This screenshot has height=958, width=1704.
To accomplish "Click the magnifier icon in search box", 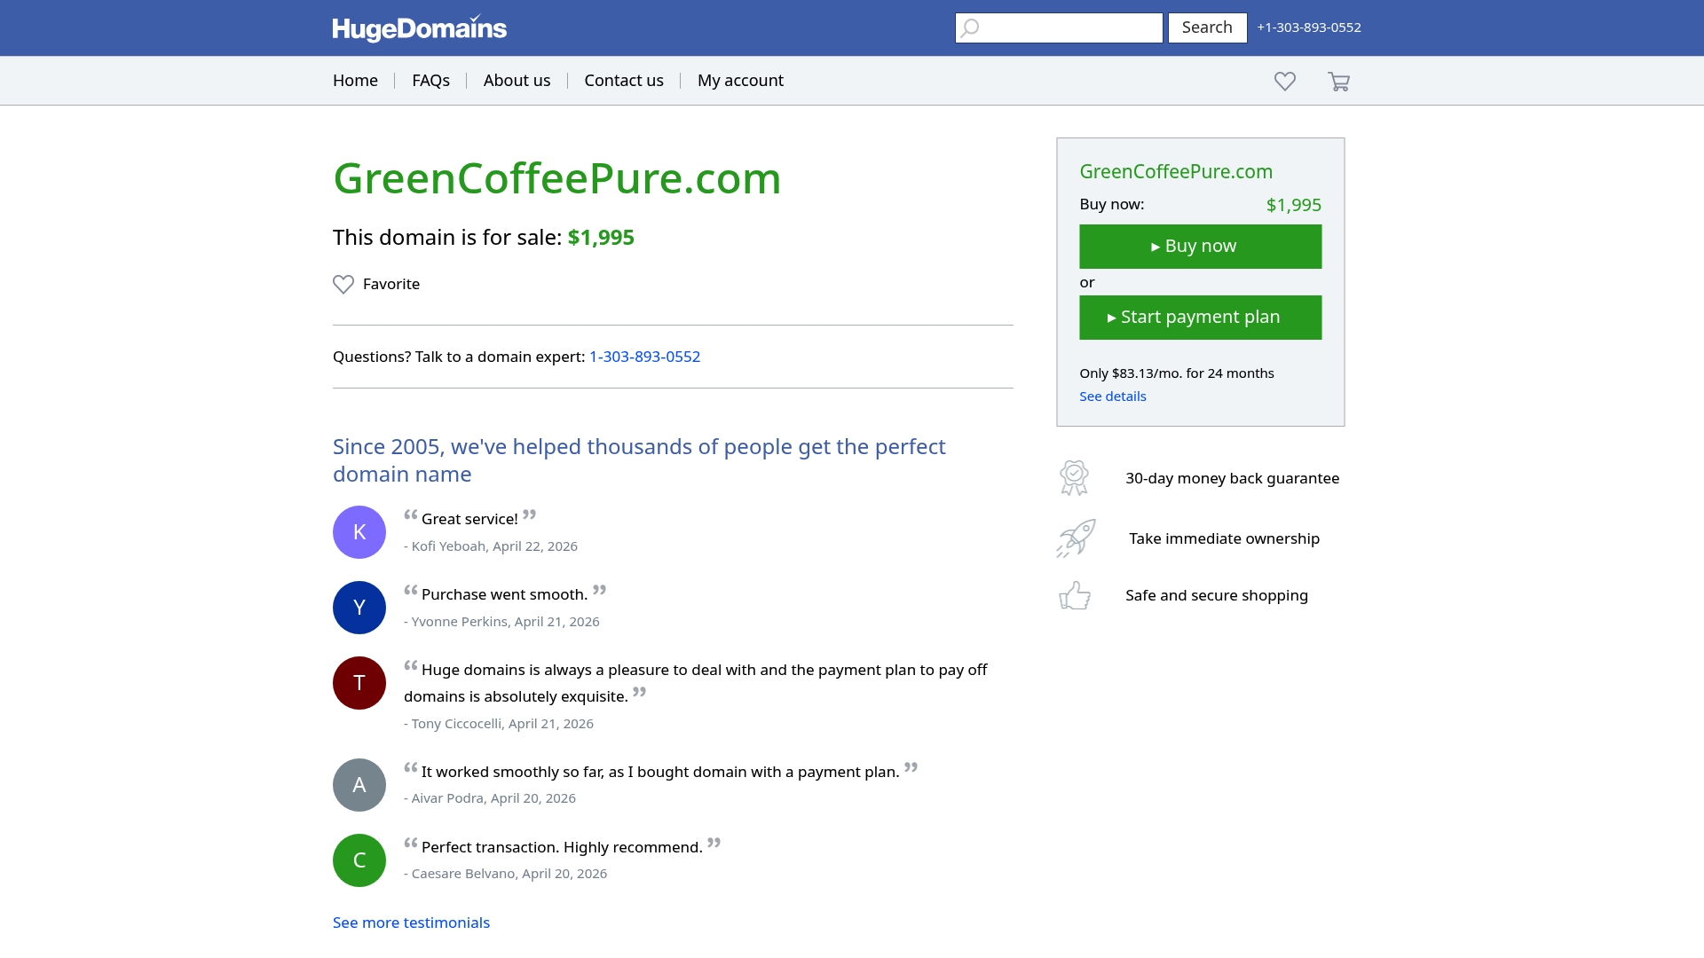I will (970, 27).
